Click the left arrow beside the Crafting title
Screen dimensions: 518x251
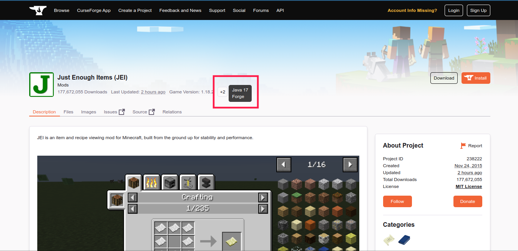coord(133,198)
